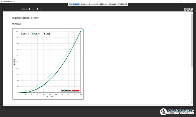196x117 pixels.
Task: Click the horizontal scrollbar left arrow
Action: click(4, 105)
